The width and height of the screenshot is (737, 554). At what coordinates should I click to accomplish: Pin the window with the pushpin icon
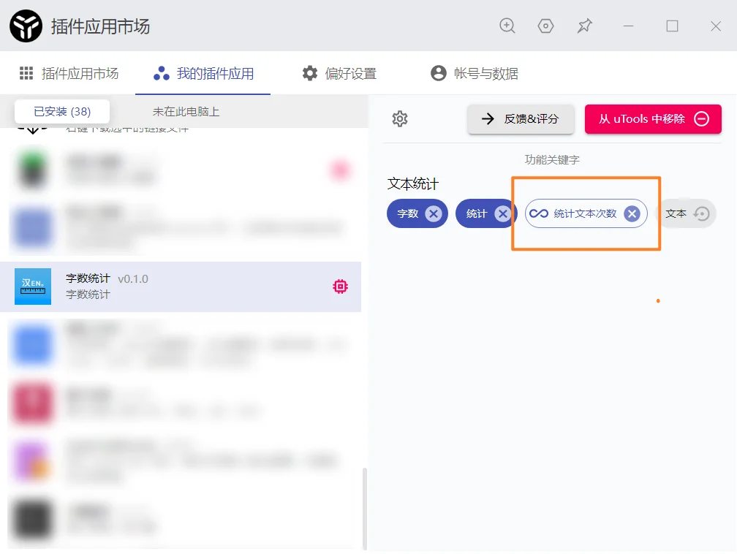[584, 26]
